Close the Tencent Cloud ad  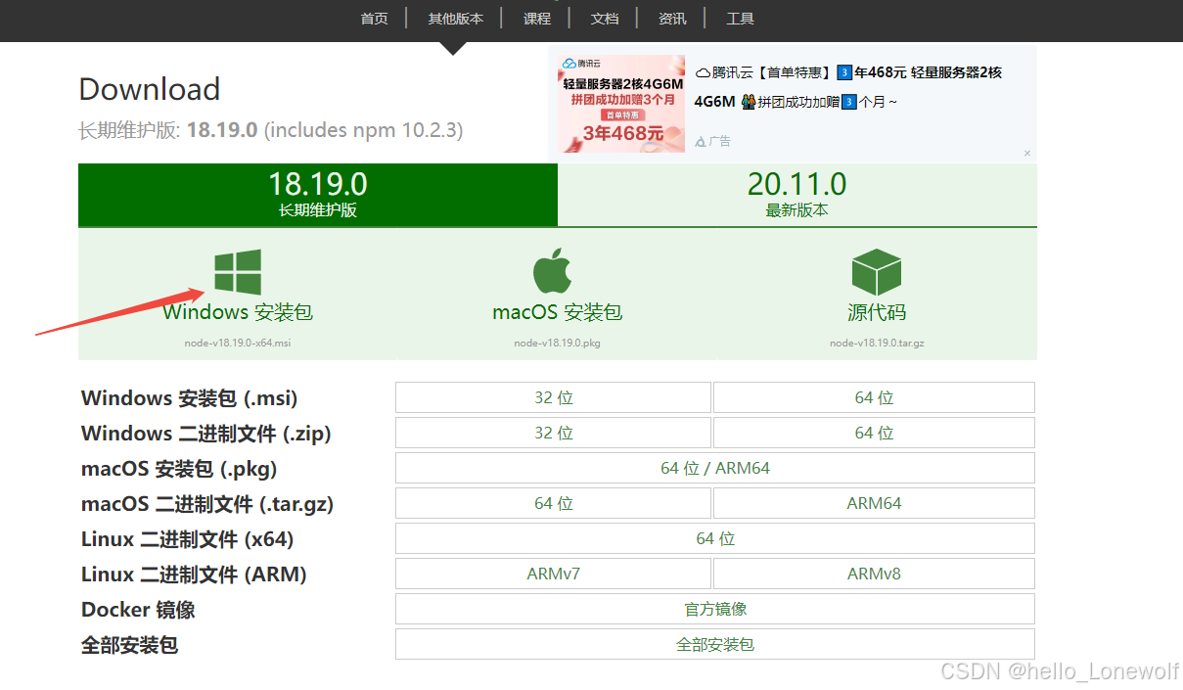(x=1027, y=154)
